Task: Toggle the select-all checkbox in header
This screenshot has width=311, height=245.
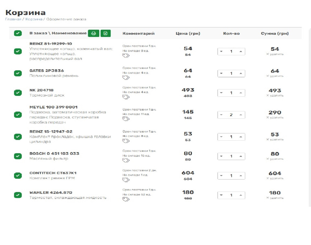Action: [x=18, y=33]
